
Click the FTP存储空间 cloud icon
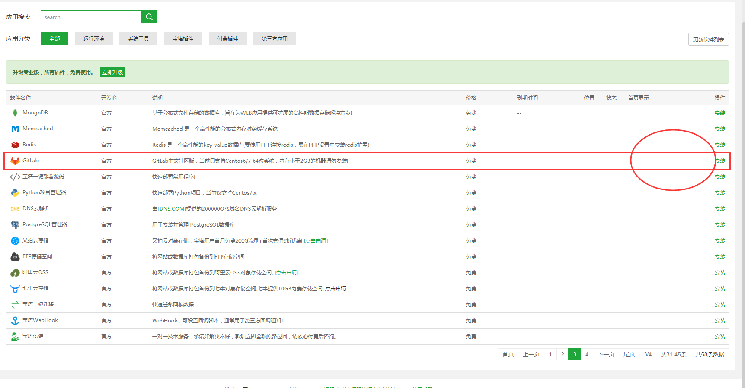tap(15, 257)
